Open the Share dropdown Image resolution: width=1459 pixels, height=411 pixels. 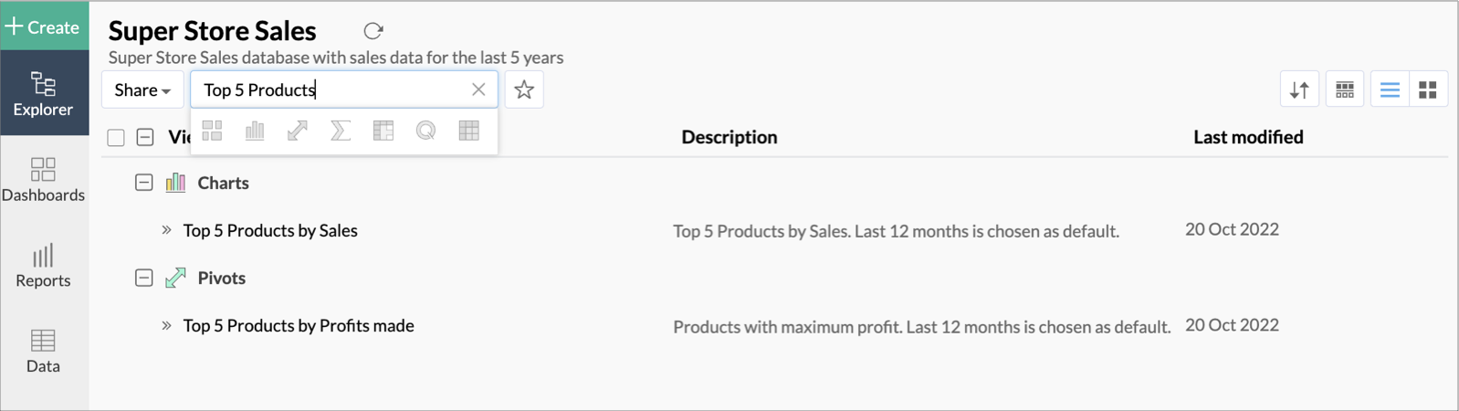[142, 90]
